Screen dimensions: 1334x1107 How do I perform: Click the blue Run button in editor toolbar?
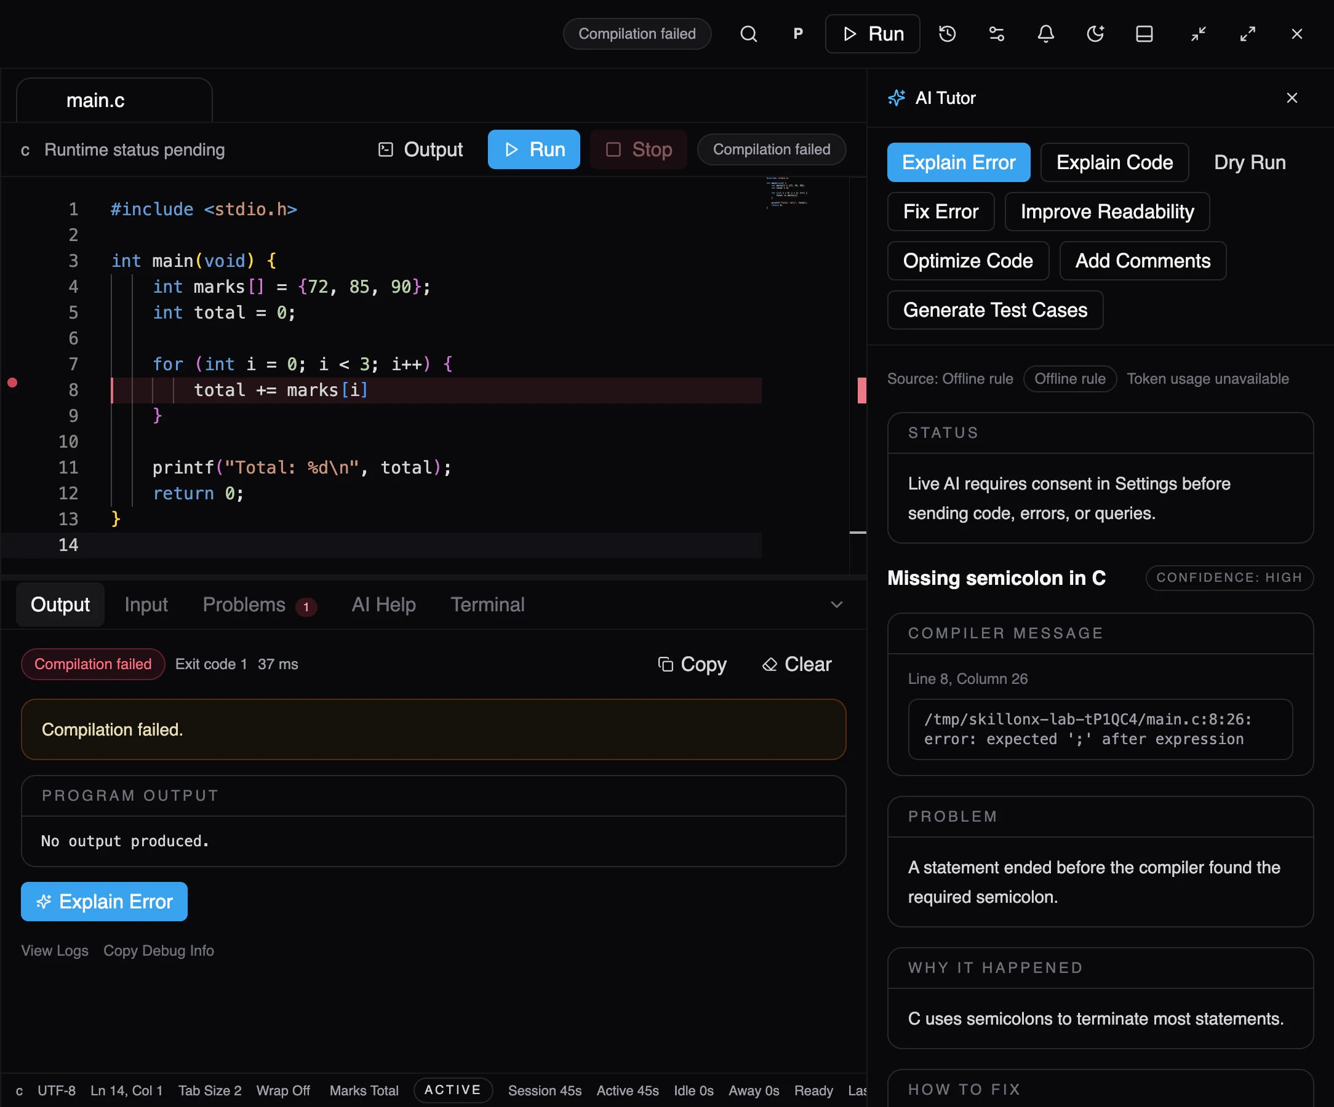pos(533,149)
